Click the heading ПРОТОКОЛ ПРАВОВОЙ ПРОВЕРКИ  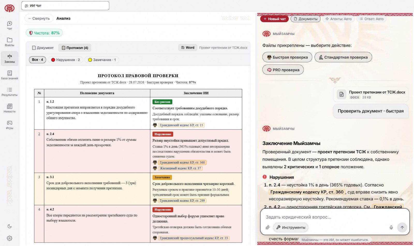(x=138, y=76)
